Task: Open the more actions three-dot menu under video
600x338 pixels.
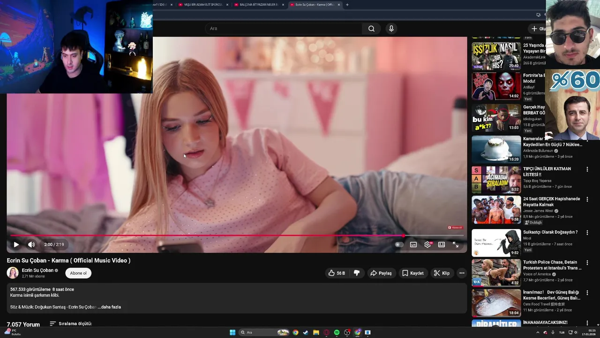Action: click(462, 273)
